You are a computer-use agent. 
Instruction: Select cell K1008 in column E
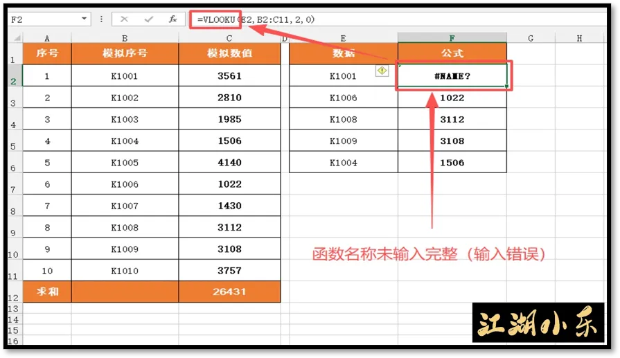[343, 119]
